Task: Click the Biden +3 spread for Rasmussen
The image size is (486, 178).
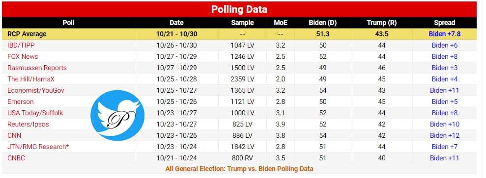Action: 444,68
